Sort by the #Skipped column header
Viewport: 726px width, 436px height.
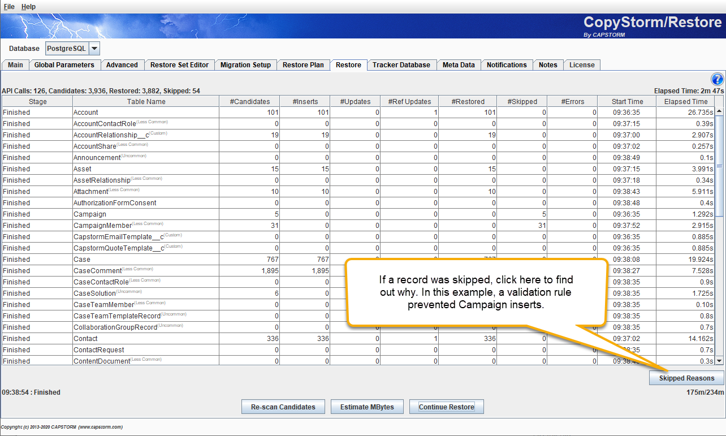[x=522, y=102]
